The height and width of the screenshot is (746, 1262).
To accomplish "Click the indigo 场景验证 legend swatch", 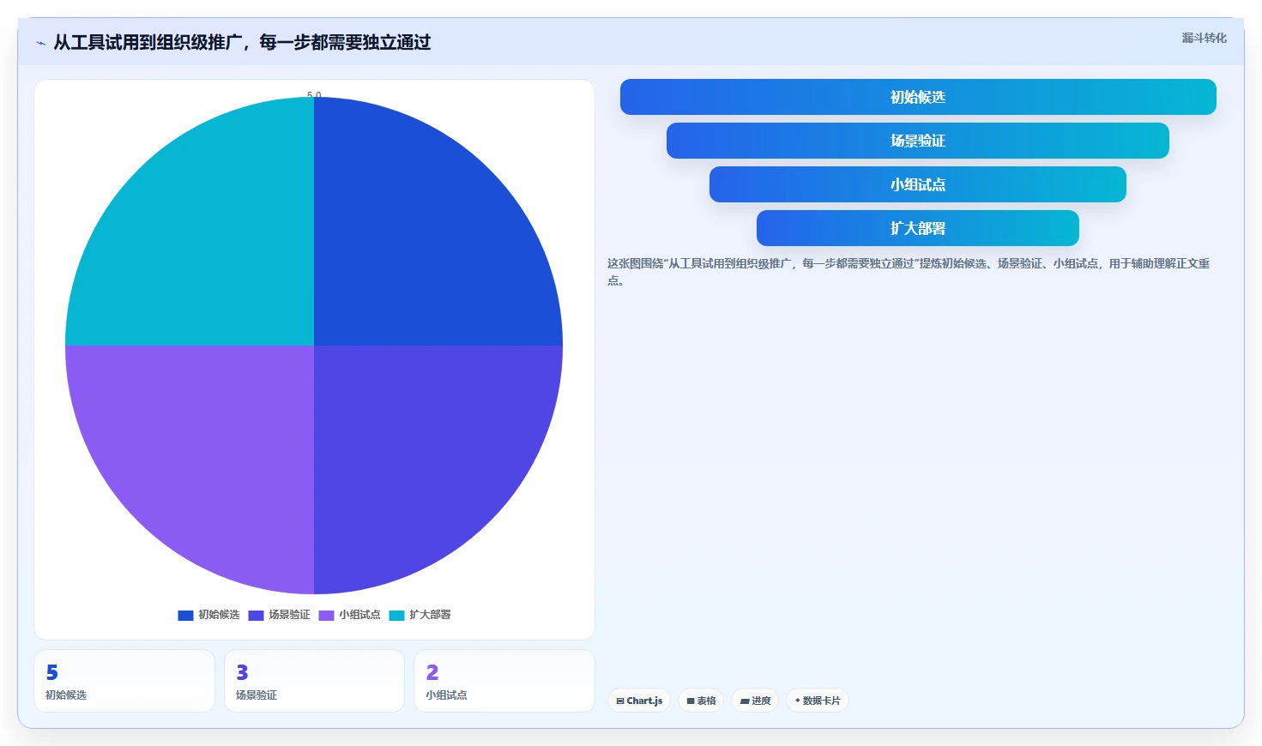I will (x=256, y=616).
